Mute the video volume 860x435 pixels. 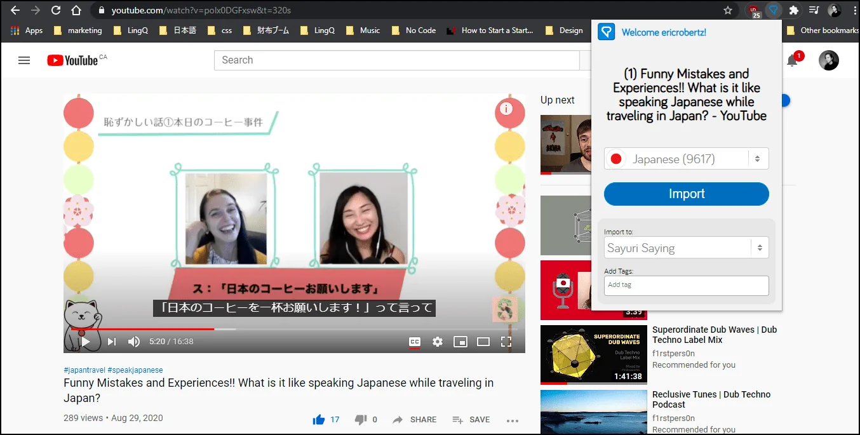pyautogui.click(x=134, y=342)
